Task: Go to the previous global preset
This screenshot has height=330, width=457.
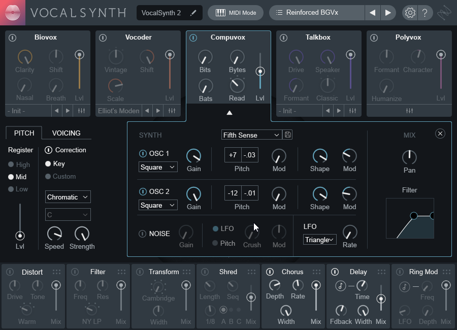Action: (x=373, y=13)
